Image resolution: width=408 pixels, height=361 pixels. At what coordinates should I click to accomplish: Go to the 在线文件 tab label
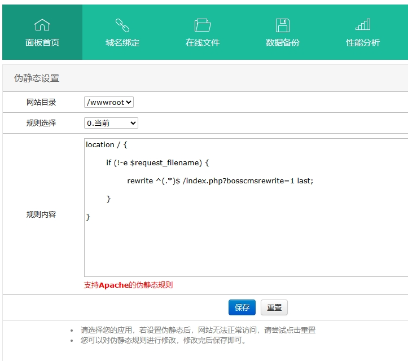[203, 43]
